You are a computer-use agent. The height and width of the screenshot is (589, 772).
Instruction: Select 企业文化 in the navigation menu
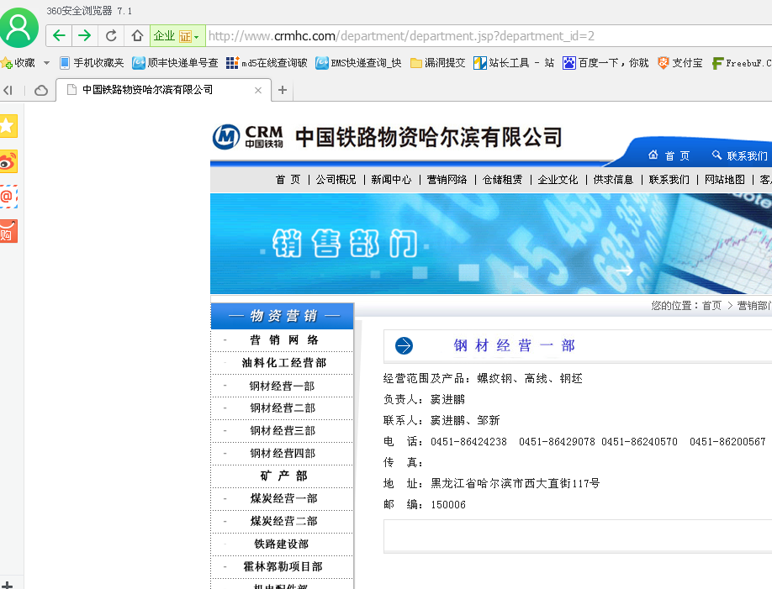[x=558, y=180]
